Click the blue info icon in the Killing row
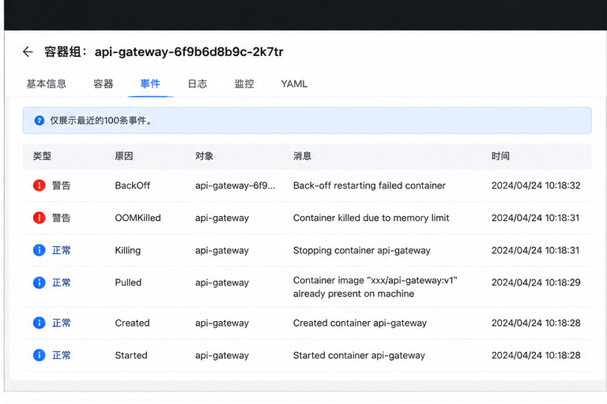This screenshot has width=607, height=404. point(39,250)
